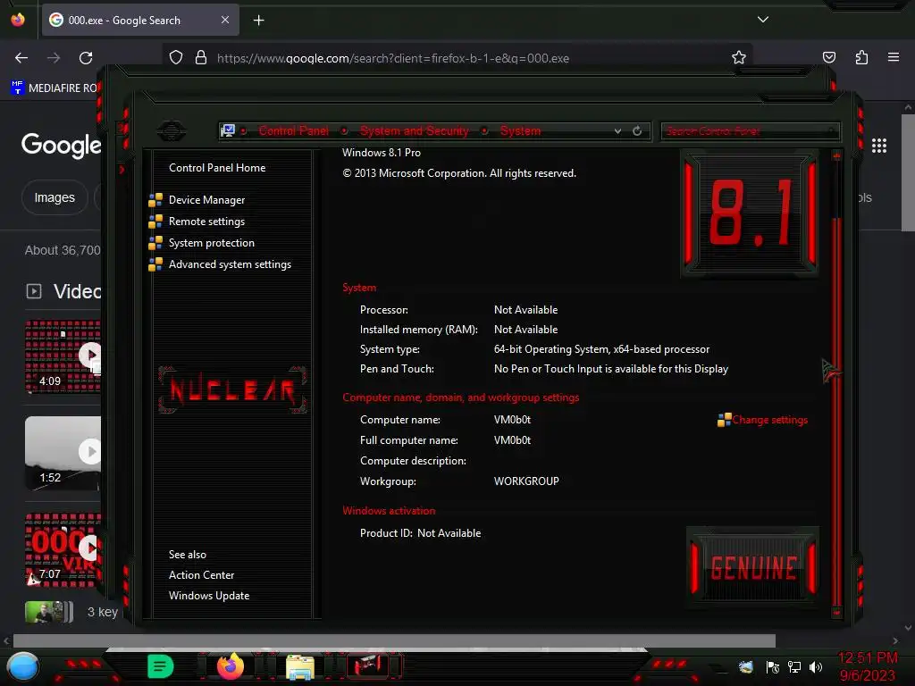
Task: Select the 000.exe - Google Search tab
Action: (x=140, y=20)
